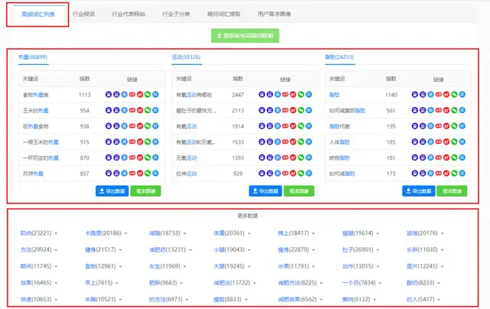Toggle the 更多数据 expander
The image size is (490, 309).
(x=250, y=216)
